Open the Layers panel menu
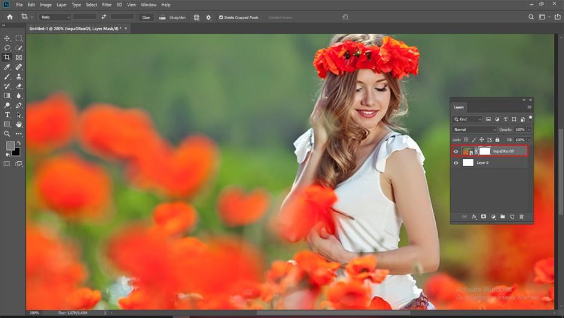 [529, 107]
